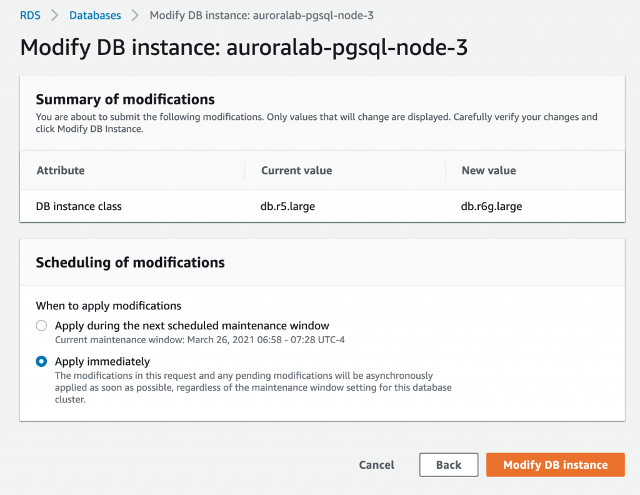
Task: Click the DB instance class row cell
Action: coord(79,206)
